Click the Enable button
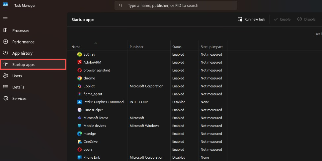This screenshot has height=161, width=322. click(282, 19)
